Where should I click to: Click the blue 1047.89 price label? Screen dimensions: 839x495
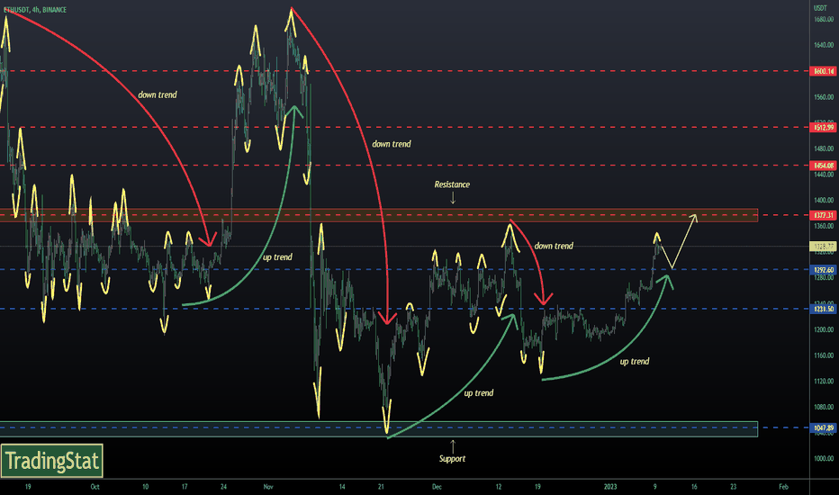point(824,428)
